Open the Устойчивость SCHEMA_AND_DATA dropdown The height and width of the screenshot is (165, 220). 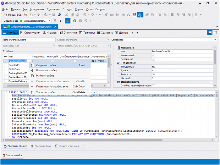[109, 46]
